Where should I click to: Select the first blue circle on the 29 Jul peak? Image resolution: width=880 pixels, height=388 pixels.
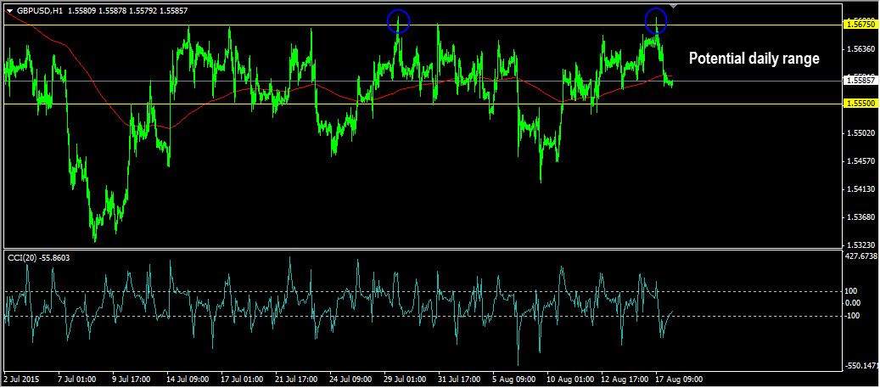click(x=399, y=21)
